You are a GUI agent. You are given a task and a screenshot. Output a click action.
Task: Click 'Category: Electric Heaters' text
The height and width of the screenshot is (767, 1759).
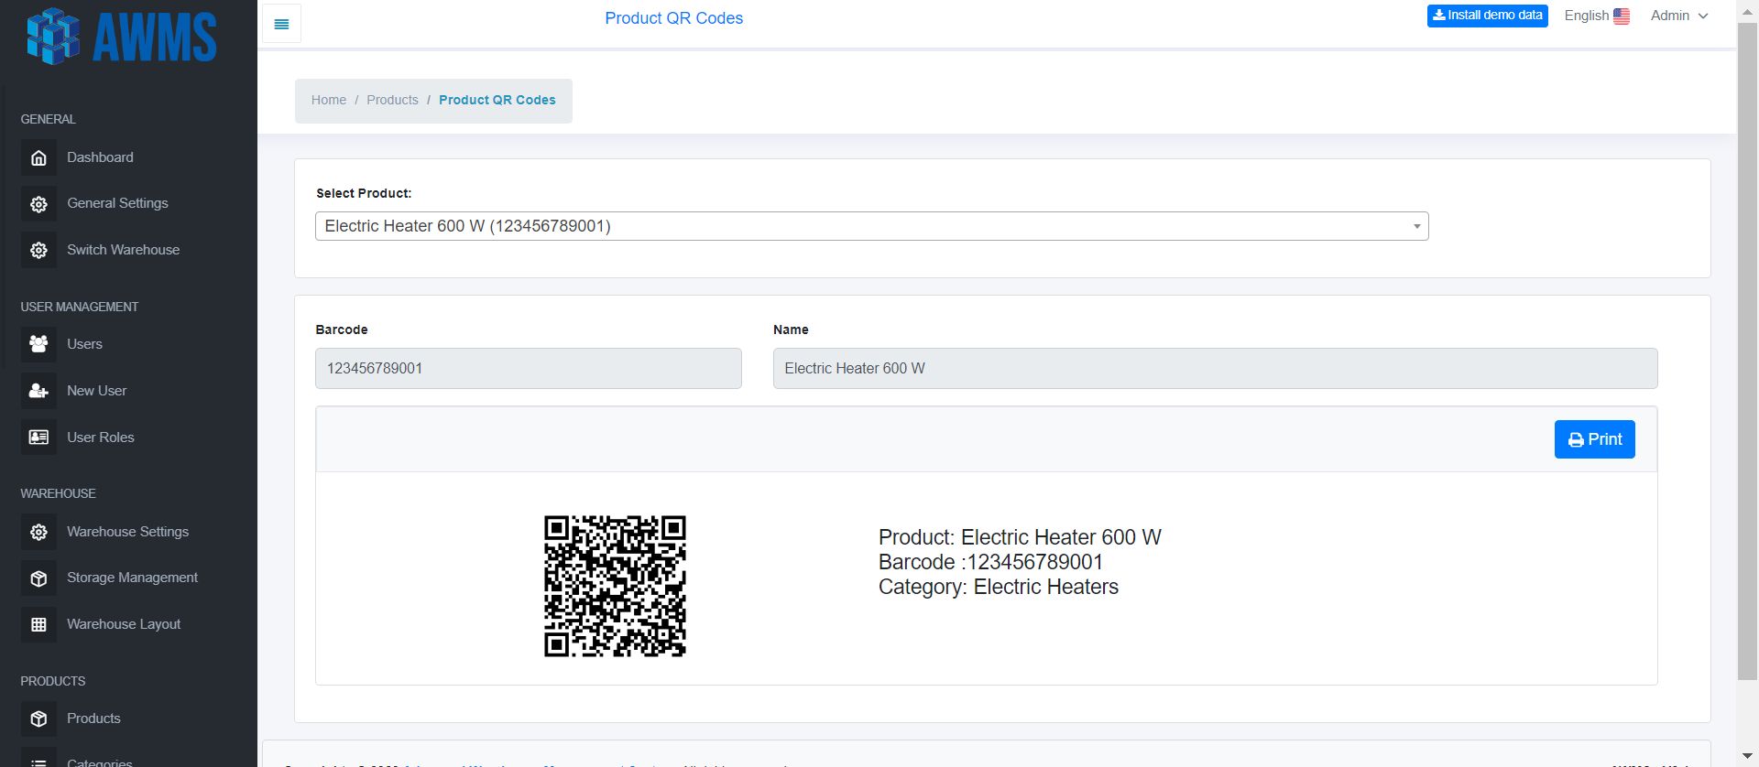(x=999, y=587)
